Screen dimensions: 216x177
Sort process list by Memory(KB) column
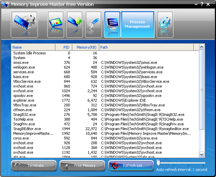[x=85, y=47]
